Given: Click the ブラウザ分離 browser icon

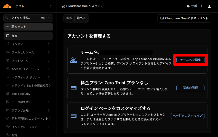Looking at the screenshot, I should [x=8, y=110].
